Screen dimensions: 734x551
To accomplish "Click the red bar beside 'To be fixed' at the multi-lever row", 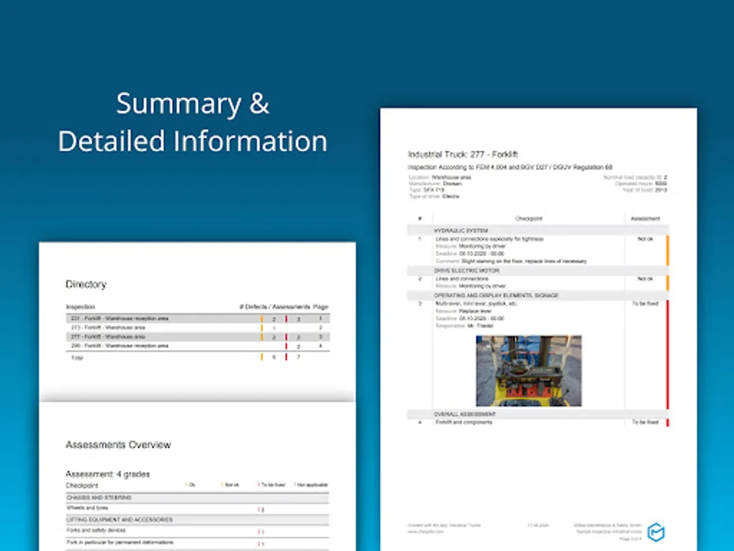I will (x=668, y=353).
